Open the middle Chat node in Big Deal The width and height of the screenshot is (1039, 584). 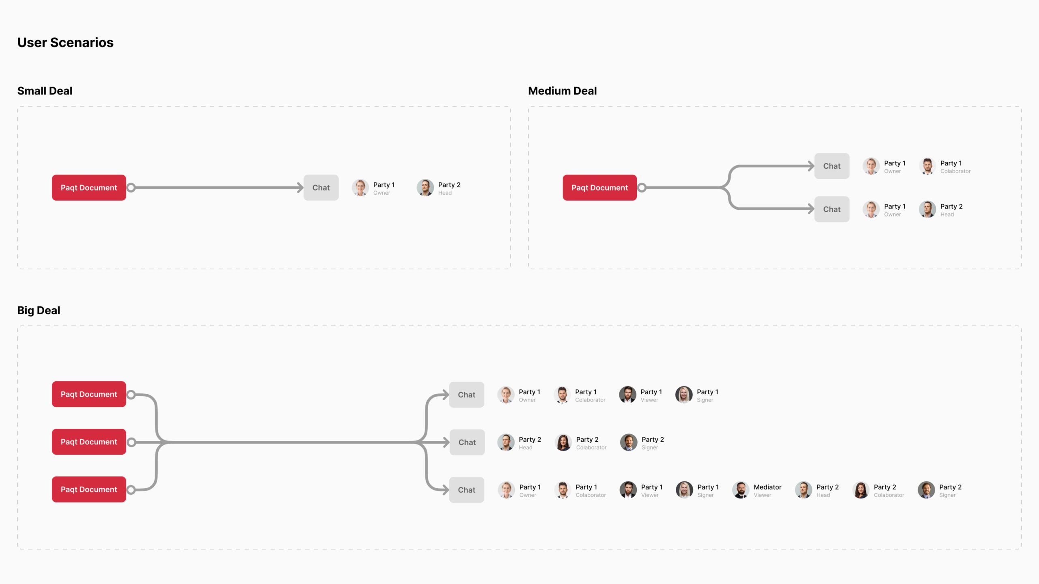pos(467,442)
